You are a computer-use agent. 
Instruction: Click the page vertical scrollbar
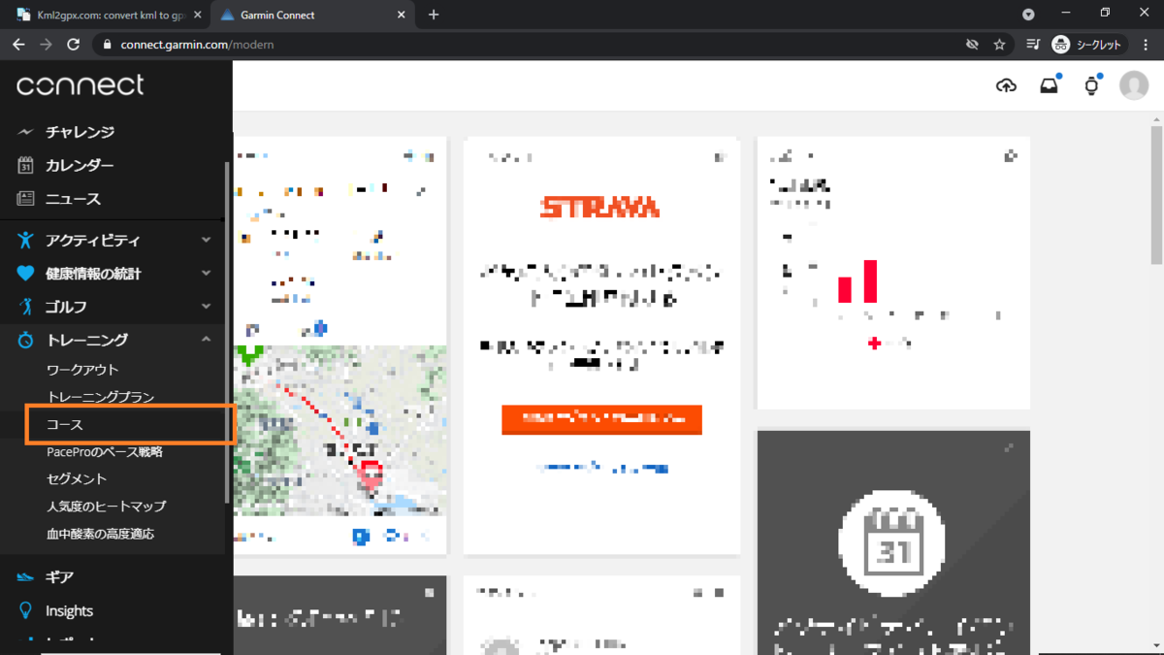(x=1156, y=194)
